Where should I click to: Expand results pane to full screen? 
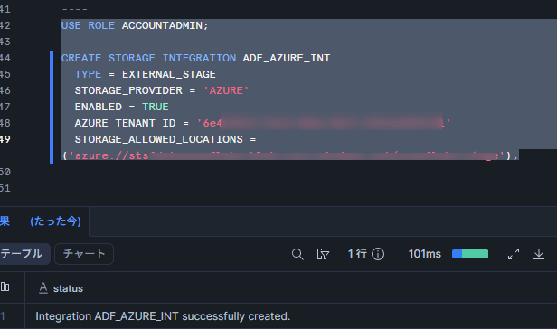coord(514,254)
